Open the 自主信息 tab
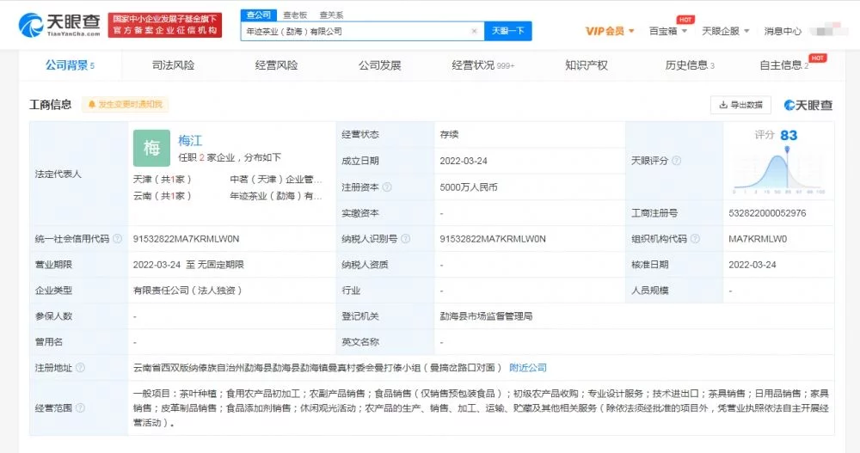The height and width of the screenshot is (453, 860). pyautogui.click(x=783, y=65)
